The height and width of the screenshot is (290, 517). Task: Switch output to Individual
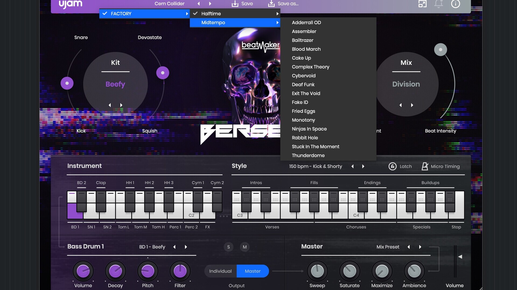pyautogui.click(x=221, y=271)
